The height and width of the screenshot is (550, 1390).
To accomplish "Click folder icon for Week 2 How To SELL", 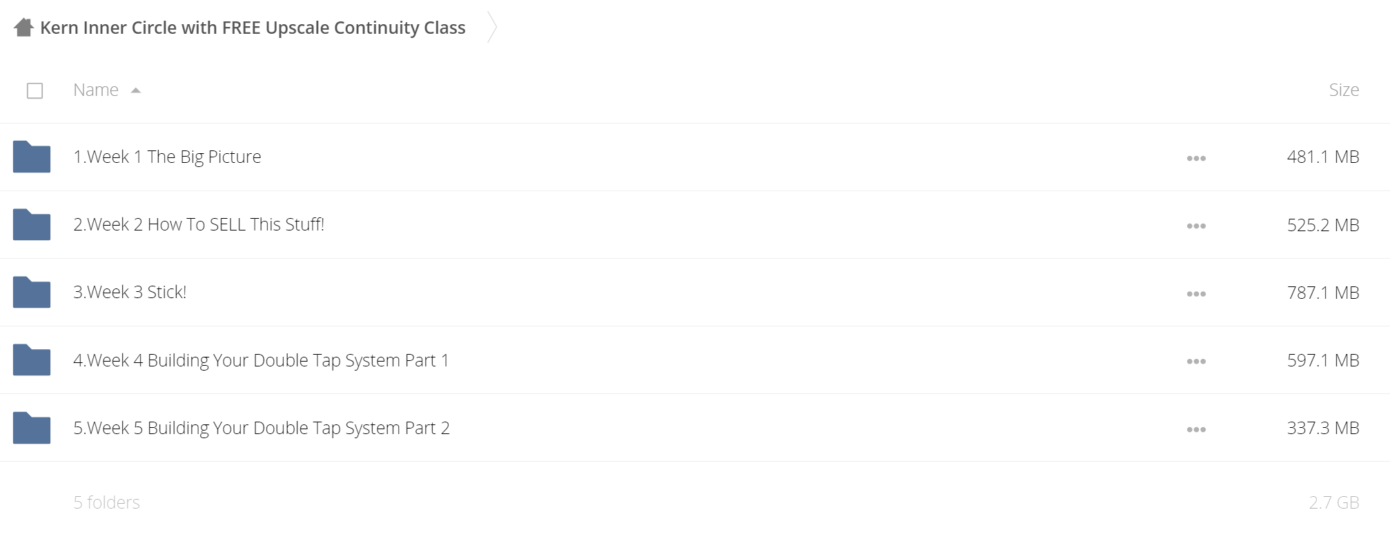I will point(32,224).
